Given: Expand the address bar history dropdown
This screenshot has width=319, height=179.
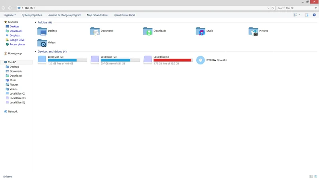Looking at the screenshot, I should click(268, 8).
